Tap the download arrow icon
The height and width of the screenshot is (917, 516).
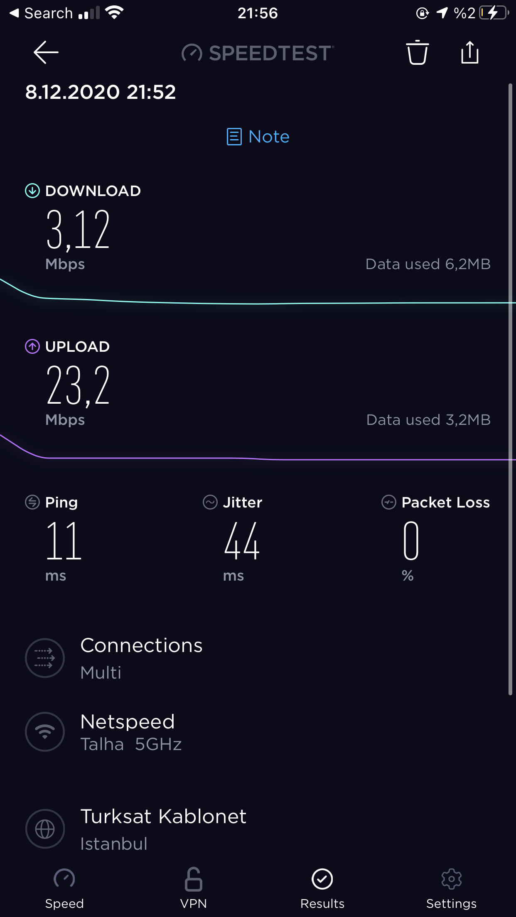pyautogui.click(x=32, y=191)
